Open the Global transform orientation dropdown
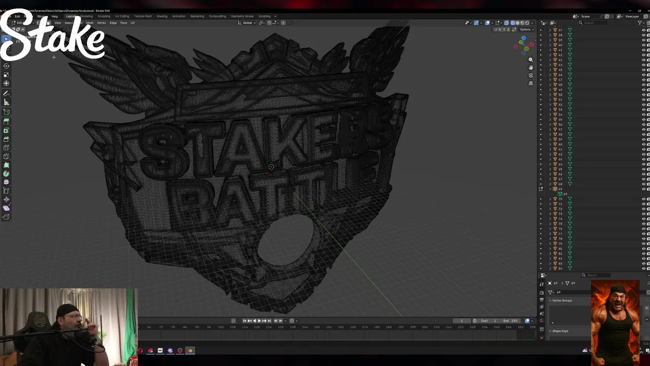 247,23
